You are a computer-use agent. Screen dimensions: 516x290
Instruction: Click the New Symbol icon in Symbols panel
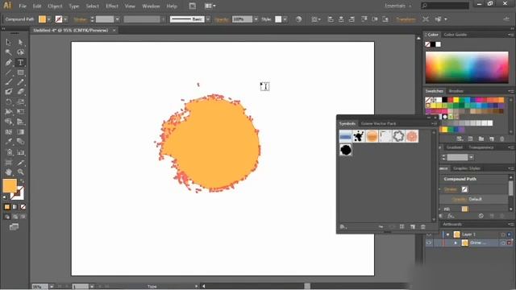coord(413,227)
